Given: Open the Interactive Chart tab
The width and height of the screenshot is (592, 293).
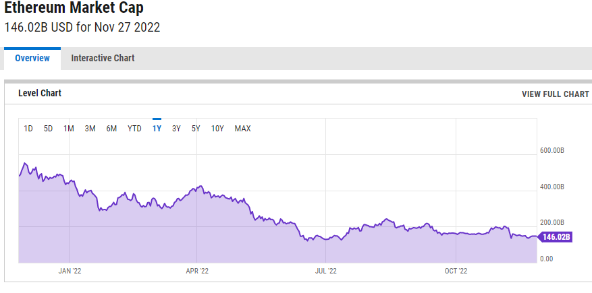Looking at the screenshot, I should pyautogui.click(x=103, y=59).
